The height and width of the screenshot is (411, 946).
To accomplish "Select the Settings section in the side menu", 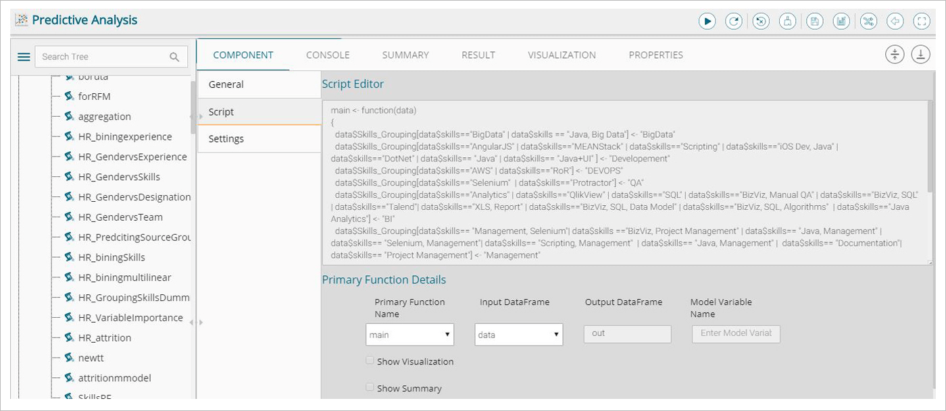I will tap(226, 138).
